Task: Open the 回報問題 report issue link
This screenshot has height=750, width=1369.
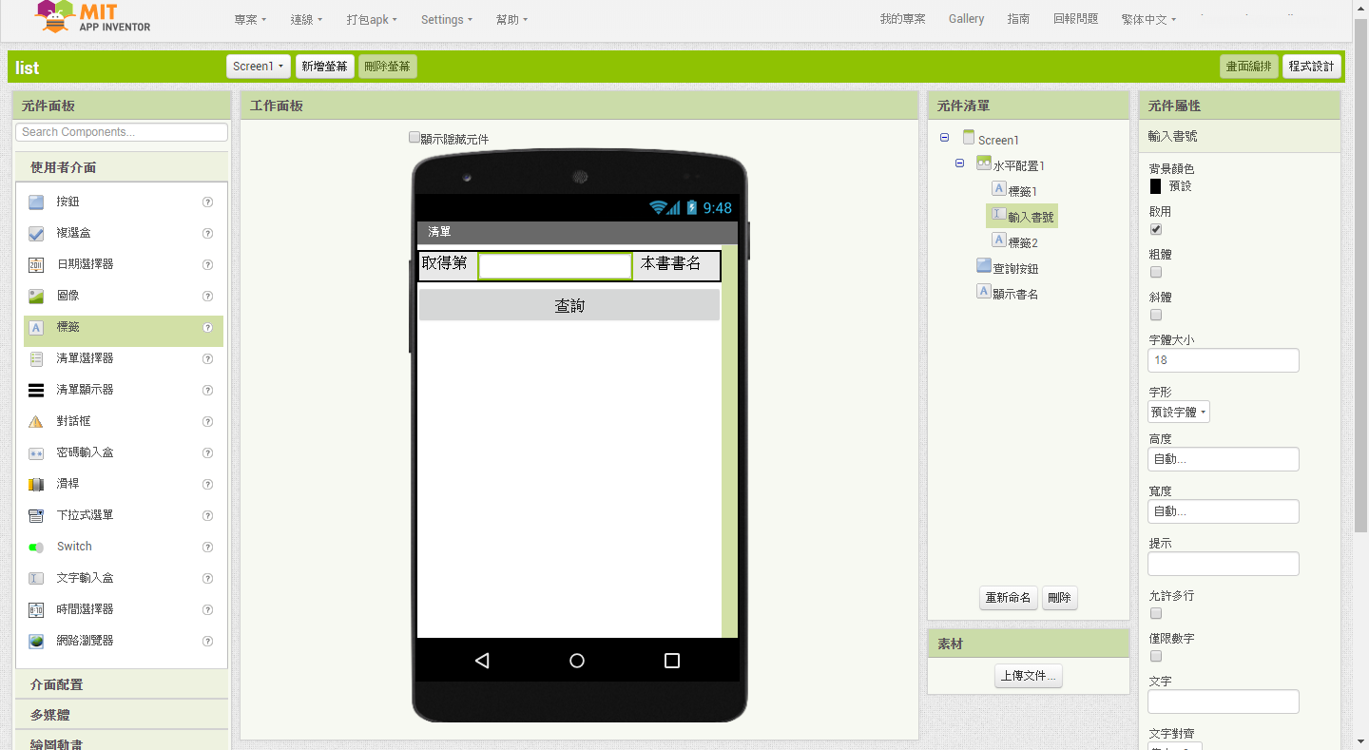Action: point(1075,19)
